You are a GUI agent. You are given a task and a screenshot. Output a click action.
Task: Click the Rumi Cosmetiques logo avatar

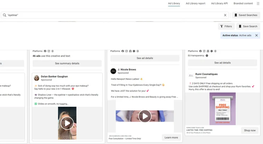click(191, 75)
